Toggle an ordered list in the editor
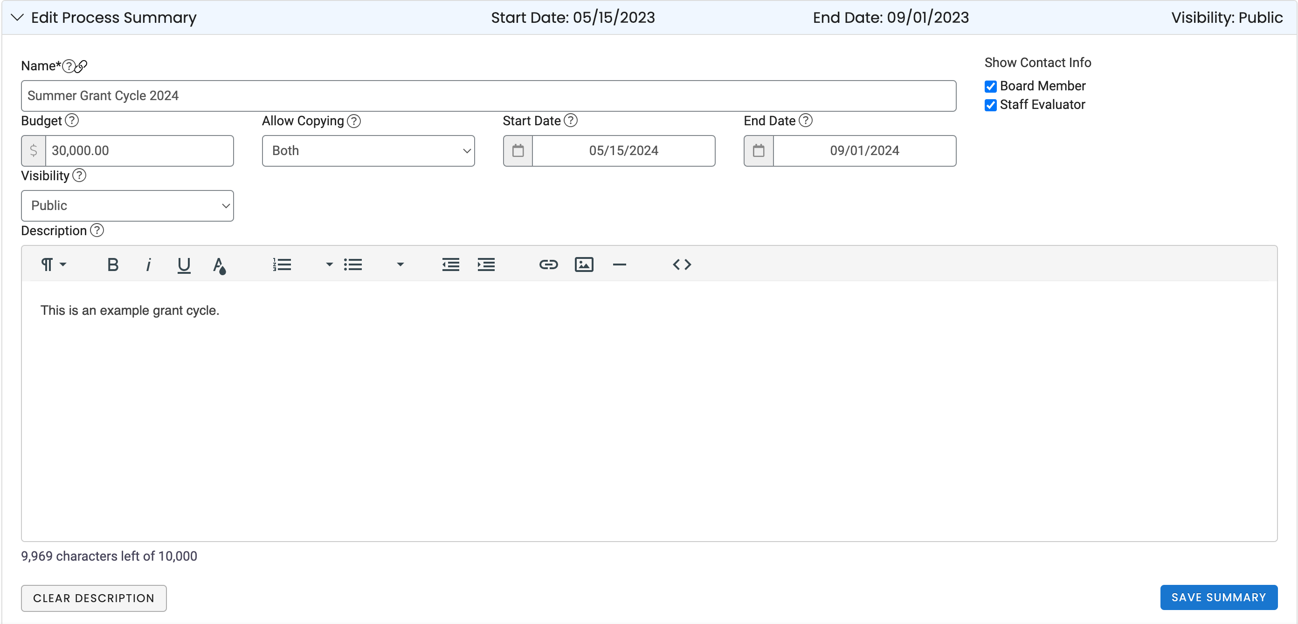This screenshot has height=624, width=1298. [282, 264]
